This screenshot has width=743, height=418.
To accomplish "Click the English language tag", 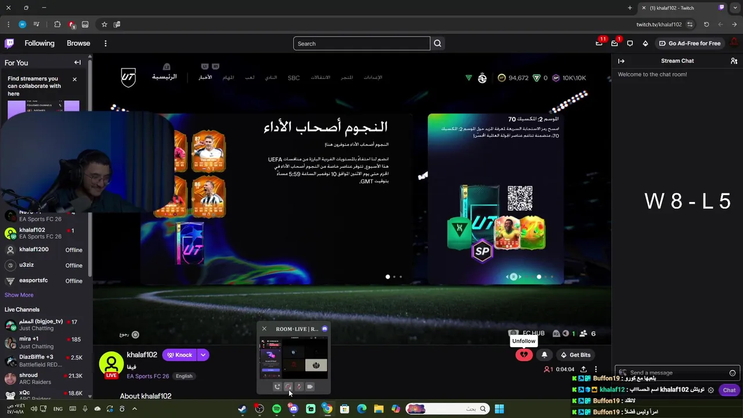I will (x=184, y=376).
